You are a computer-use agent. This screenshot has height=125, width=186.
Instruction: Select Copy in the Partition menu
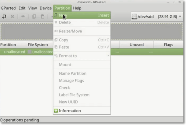(82, 40)
